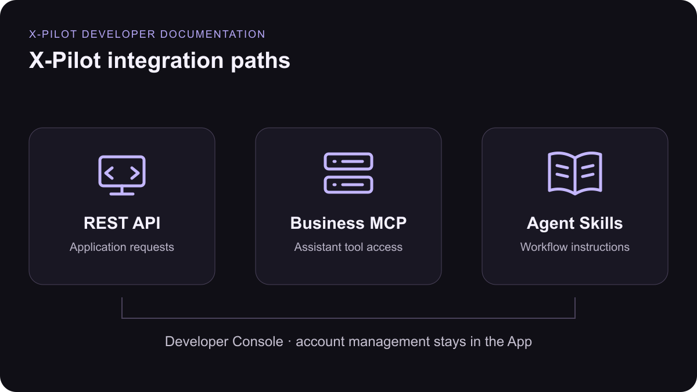
Task: Click the 'Workflow instructions' subtitle
Action: tap(575, 247)
